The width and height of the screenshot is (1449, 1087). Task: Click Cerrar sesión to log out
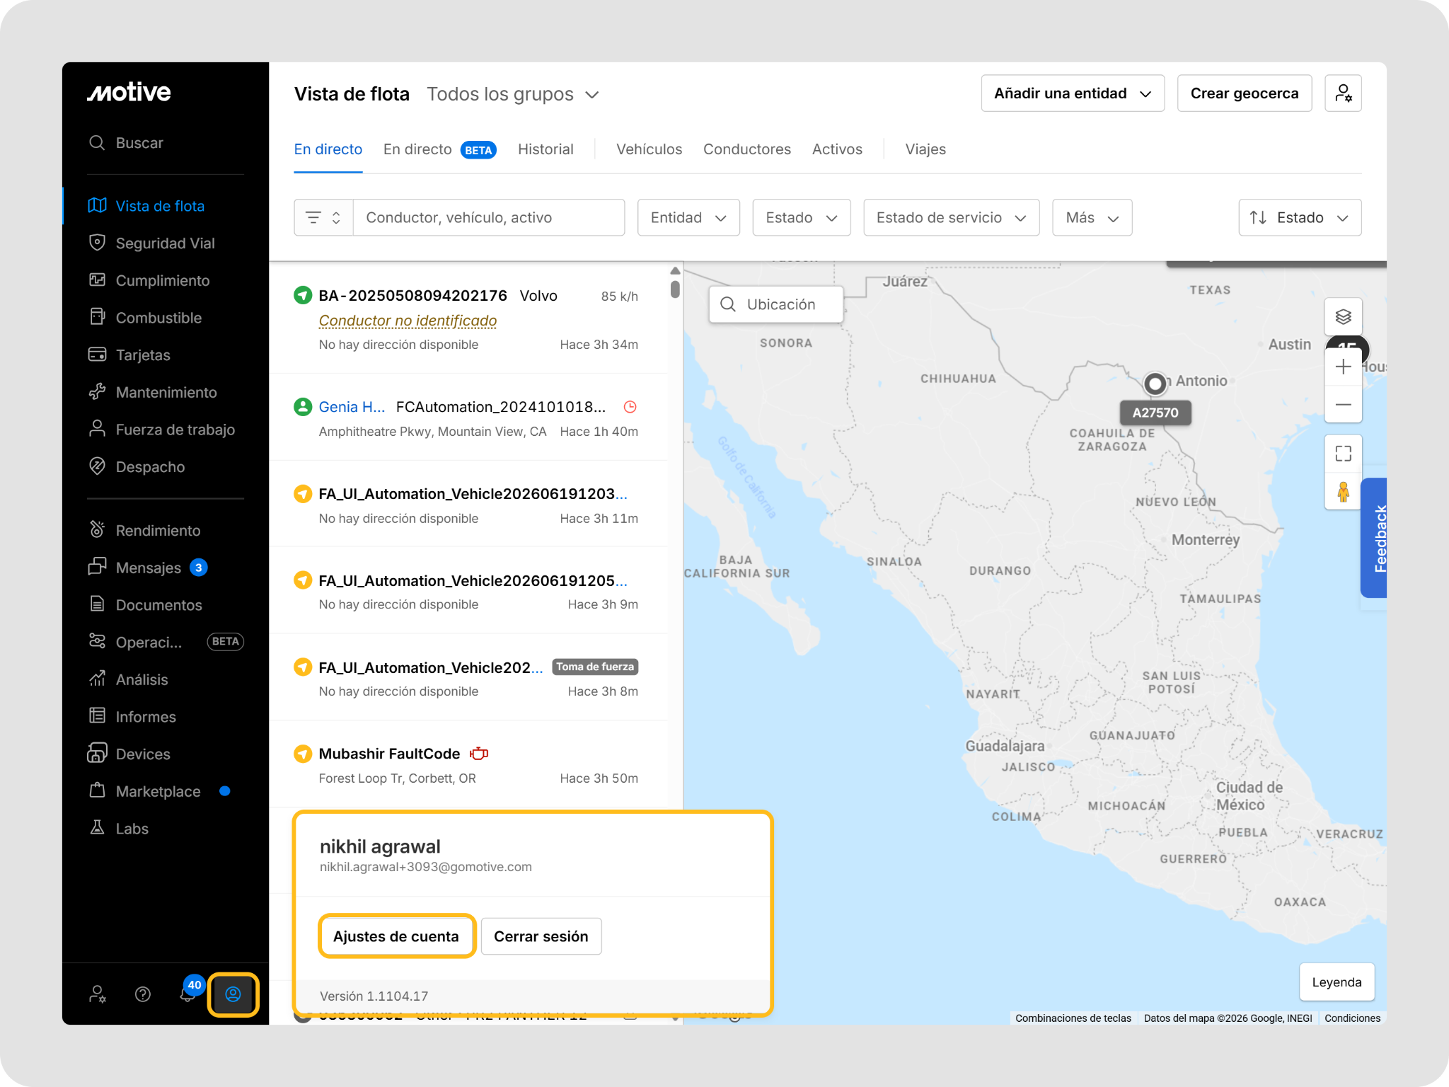[541, 936]
